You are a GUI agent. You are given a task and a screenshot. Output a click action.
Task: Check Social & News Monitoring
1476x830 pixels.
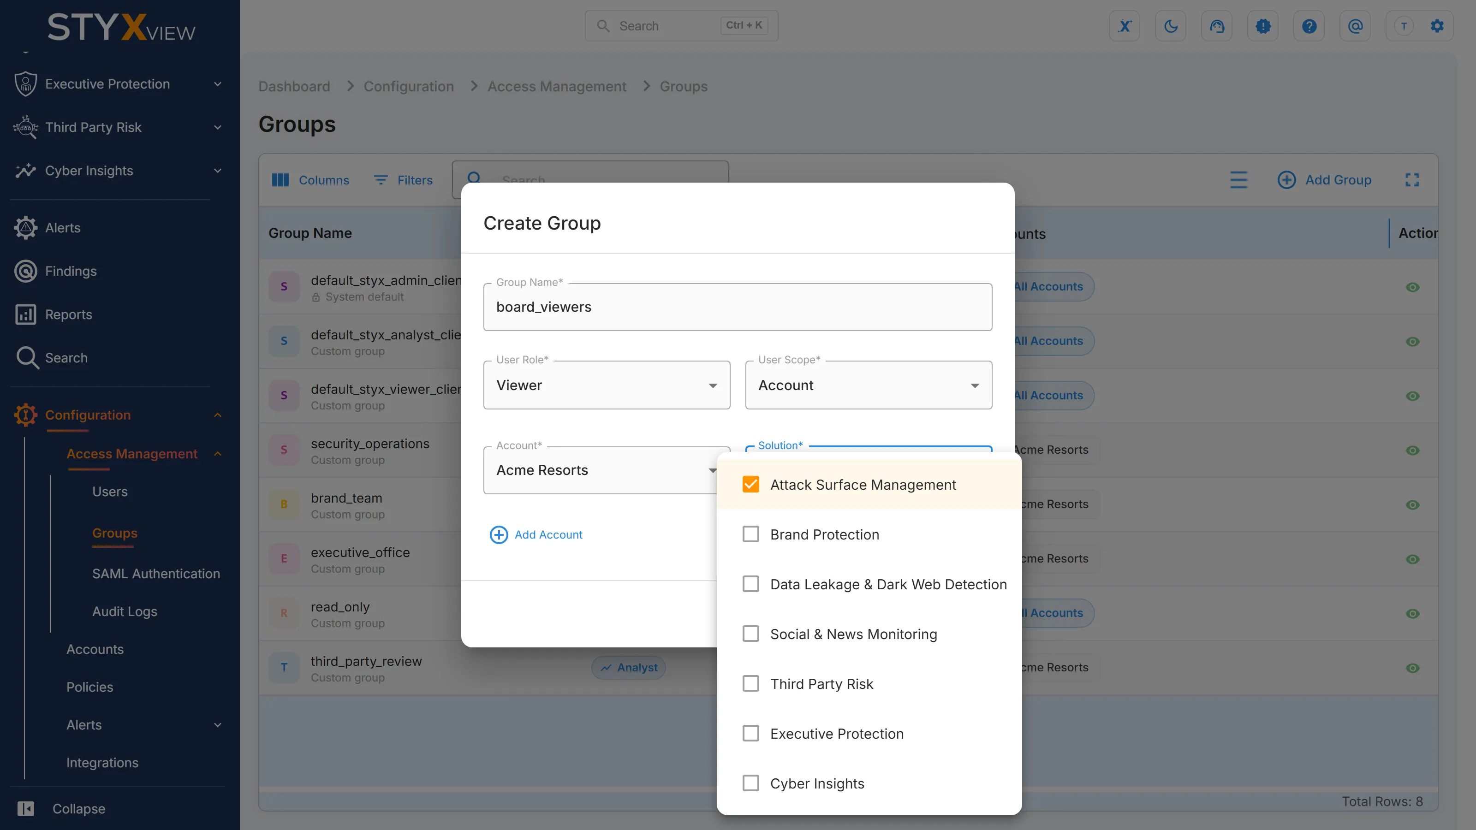(750, 634)
